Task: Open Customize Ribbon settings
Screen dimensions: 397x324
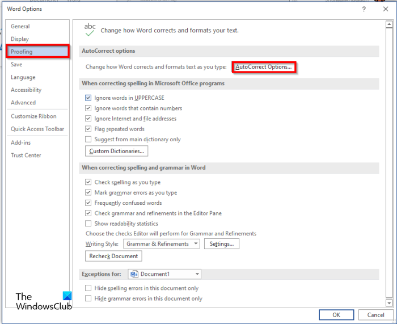Action: [37, 116]
